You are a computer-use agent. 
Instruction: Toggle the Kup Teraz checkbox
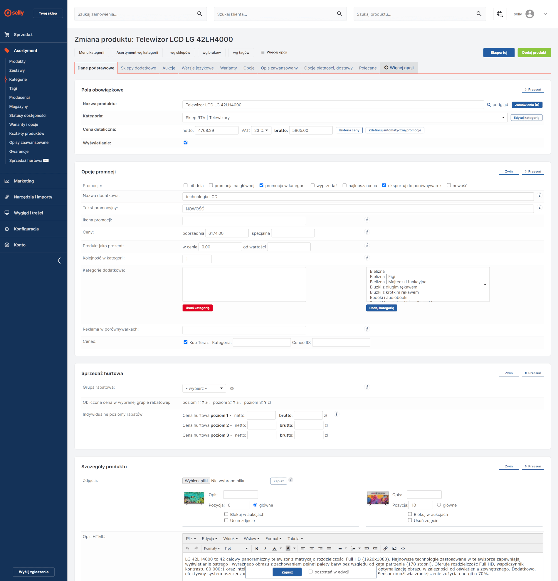186,342
